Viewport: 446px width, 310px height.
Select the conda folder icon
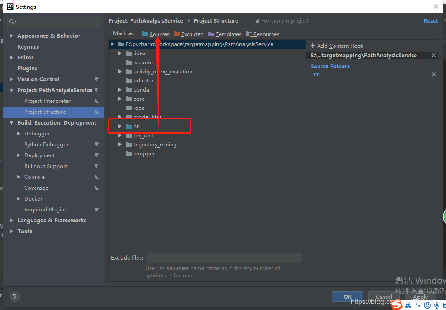click(x=129, y=90)
